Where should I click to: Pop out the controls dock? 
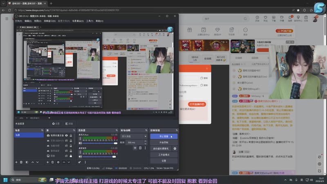(177, 130)
